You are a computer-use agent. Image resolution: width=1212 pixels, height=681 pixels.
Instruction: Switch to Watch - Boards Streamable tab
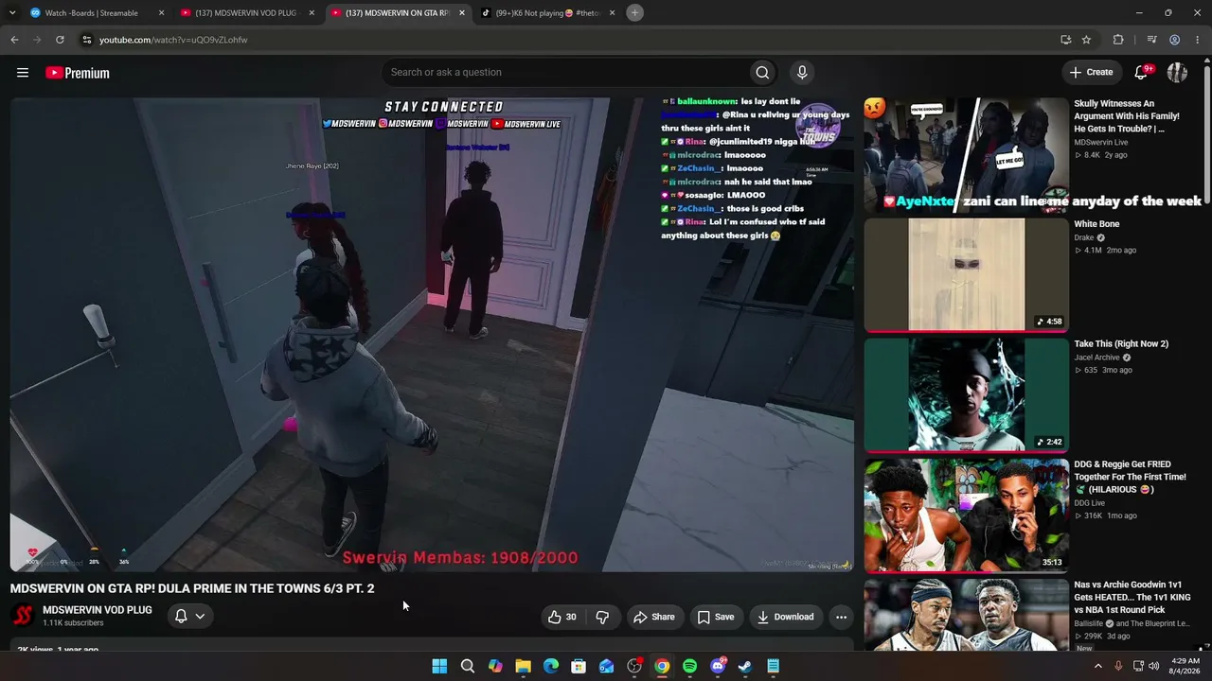click(x=95, y=13)
